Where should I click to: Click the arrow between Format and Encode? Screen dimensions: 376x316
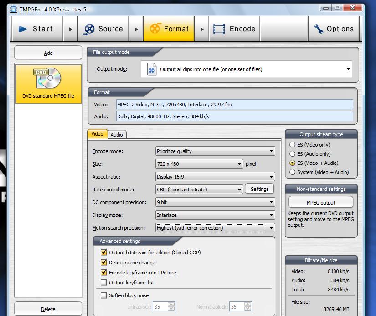point(201,29)
